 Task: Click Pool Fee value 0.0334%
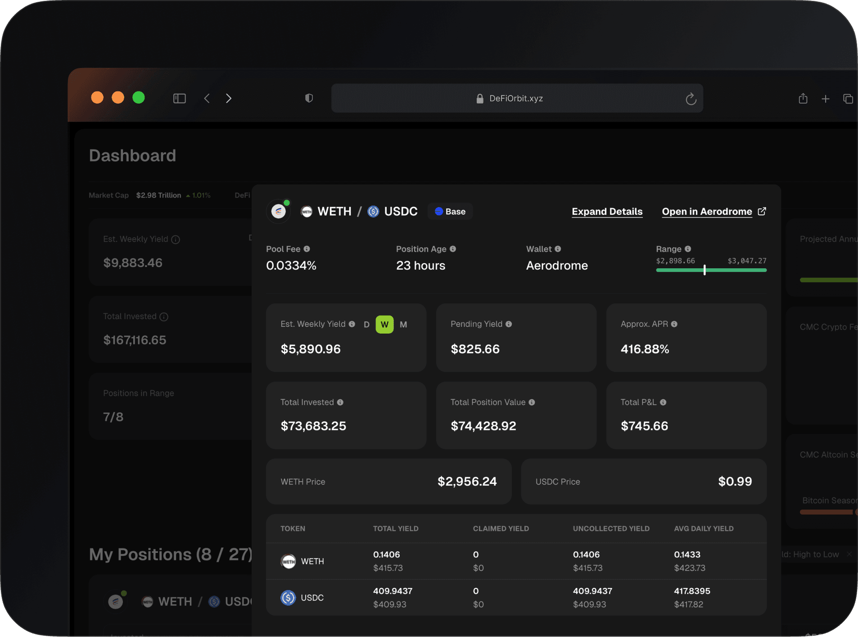(291, 266)
